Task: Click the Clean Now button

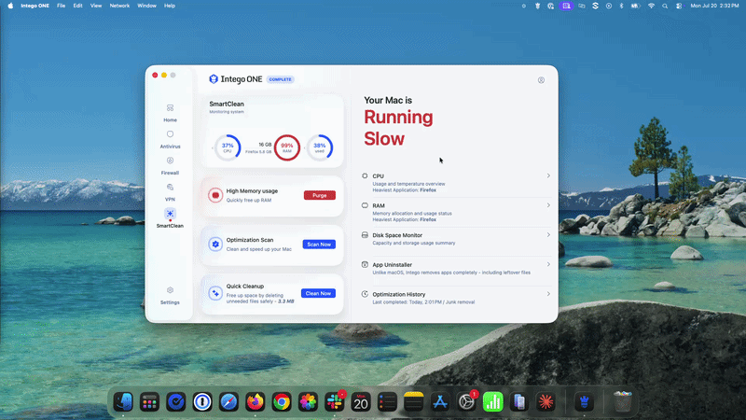Action: point(318,293)
